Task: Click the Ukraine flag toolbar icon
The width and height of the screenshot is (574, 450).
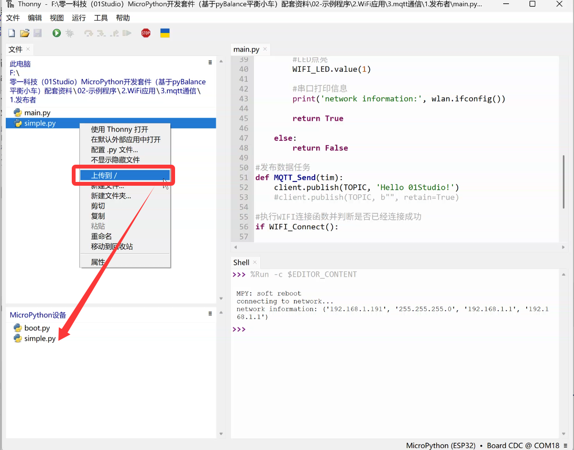Action: (165, 33)
